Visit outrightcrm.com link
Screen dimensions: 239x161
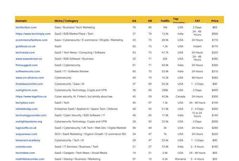point(26,90)
